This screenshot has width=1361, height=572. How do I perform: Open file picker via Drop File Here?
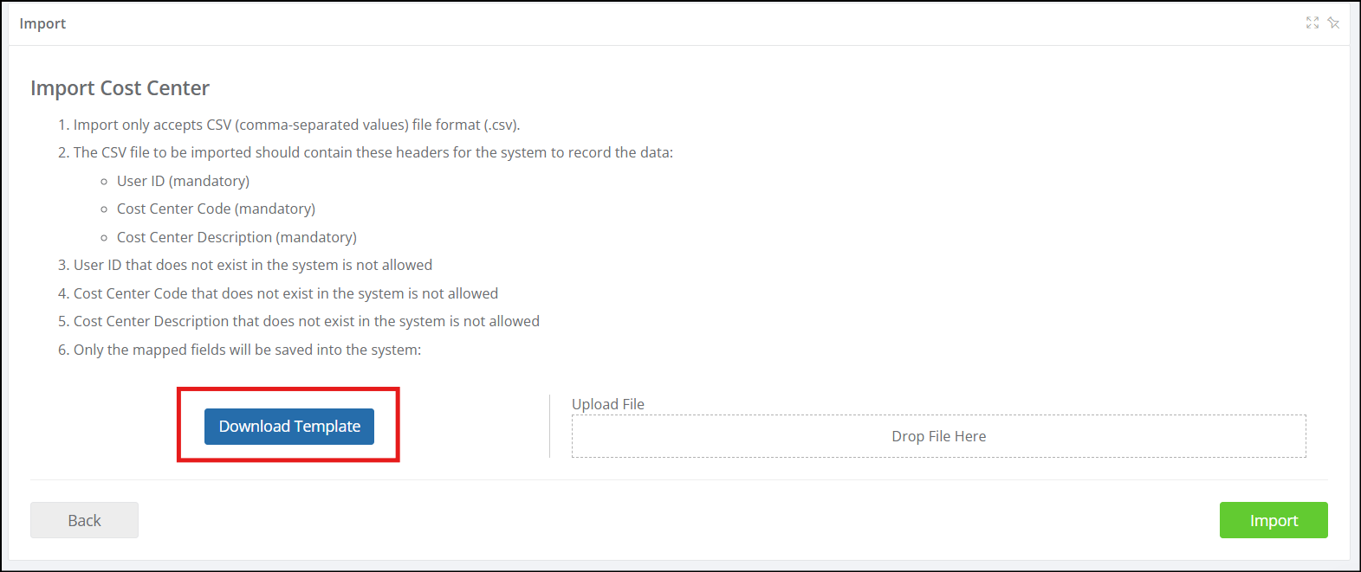[939, 436]
